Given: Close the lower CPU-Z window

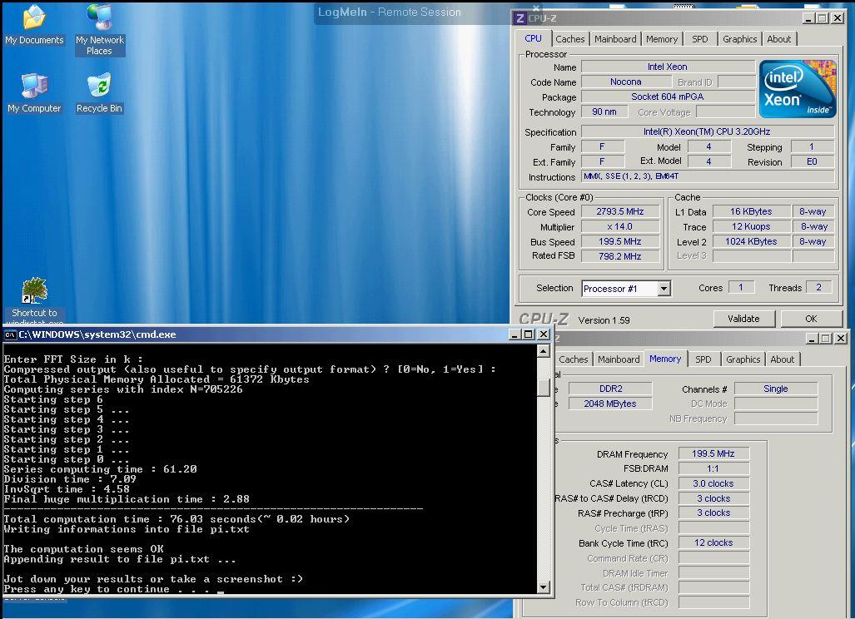Looking at the screenshot, I should 841,339.
